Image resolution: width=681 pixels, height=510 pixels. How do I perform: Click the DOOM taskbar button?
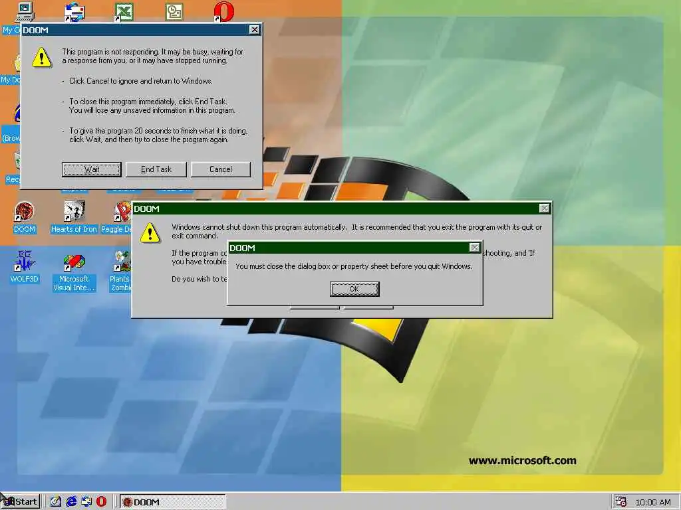pyautogui.click(x=172, y=502)
